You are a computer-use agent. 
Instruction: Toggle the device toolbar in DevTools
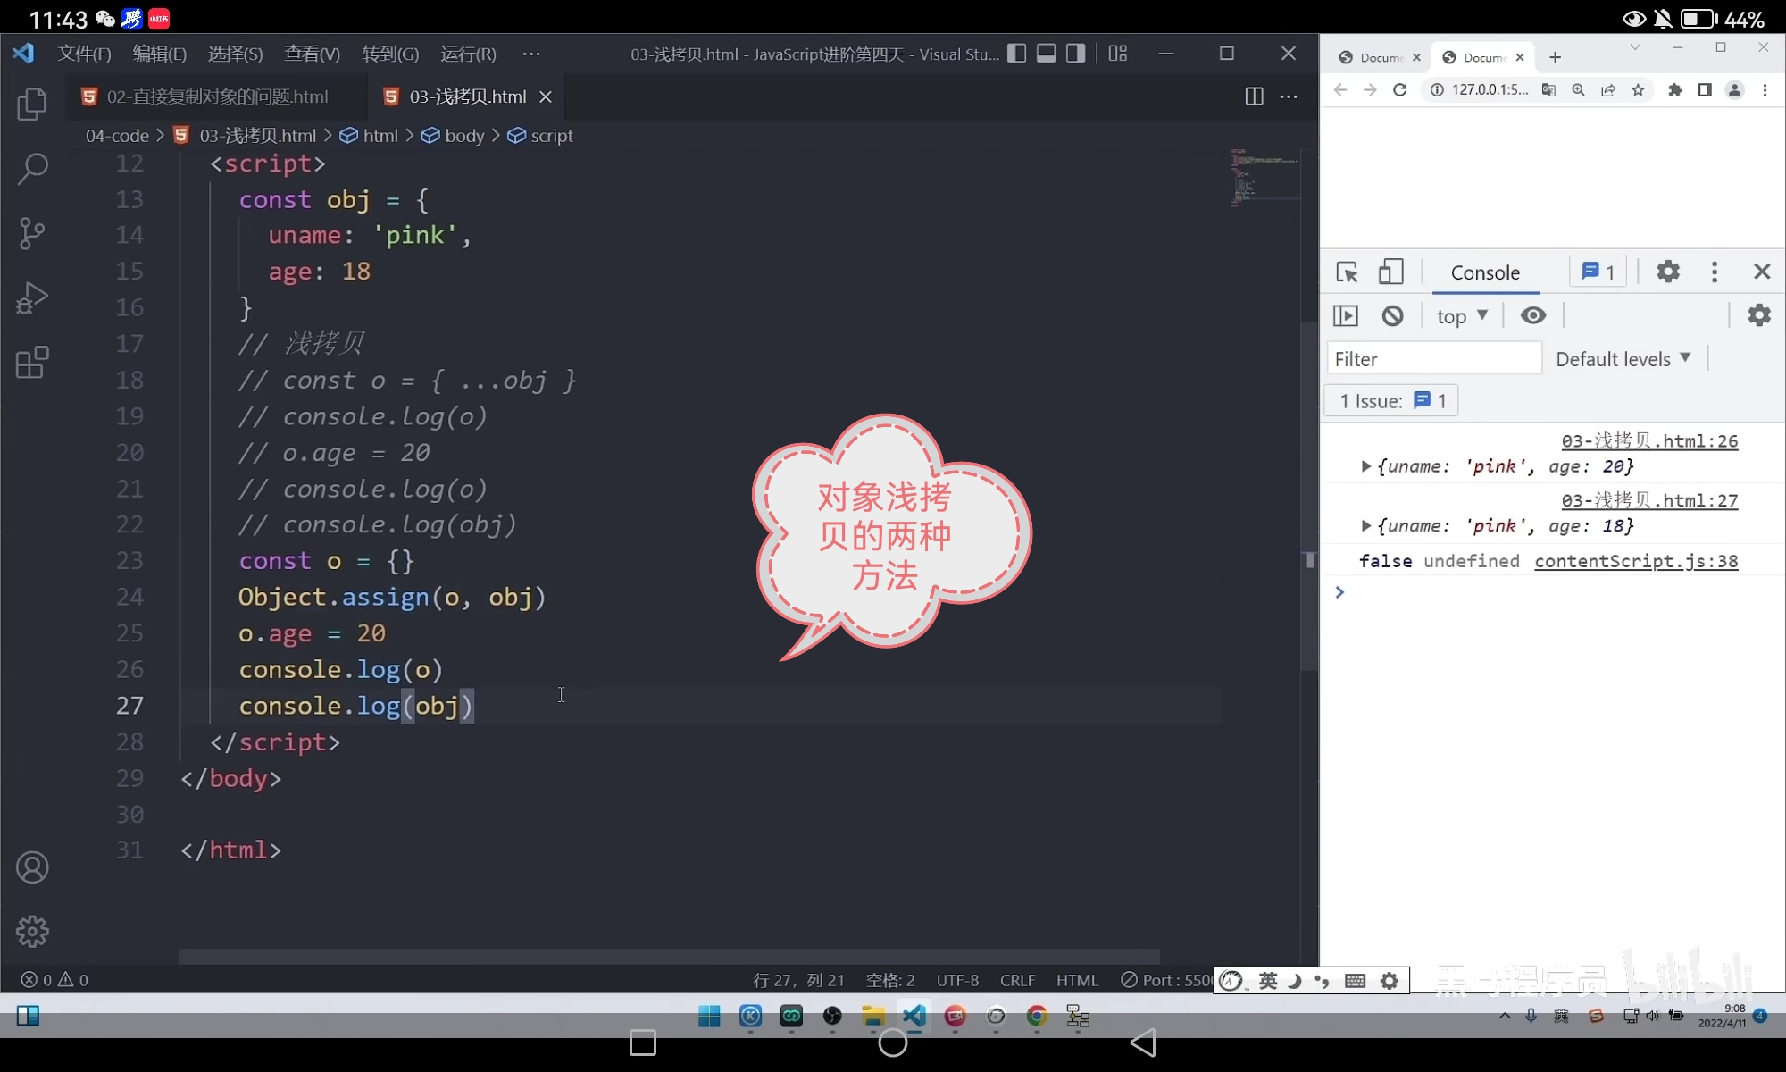pos(1390,272)
